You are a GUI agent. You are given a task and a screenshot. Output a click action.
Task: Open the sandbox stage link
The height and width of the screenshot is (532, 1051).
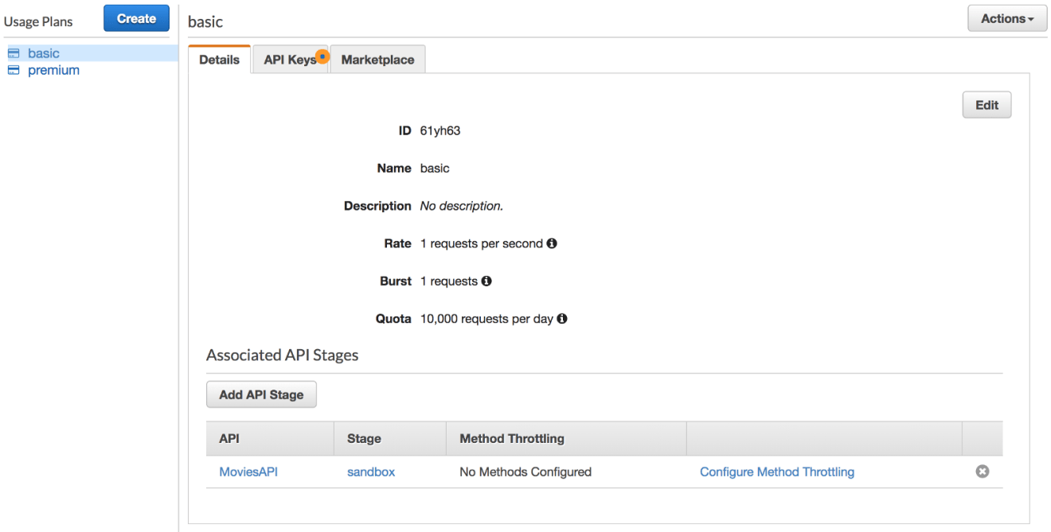(371, 472)
